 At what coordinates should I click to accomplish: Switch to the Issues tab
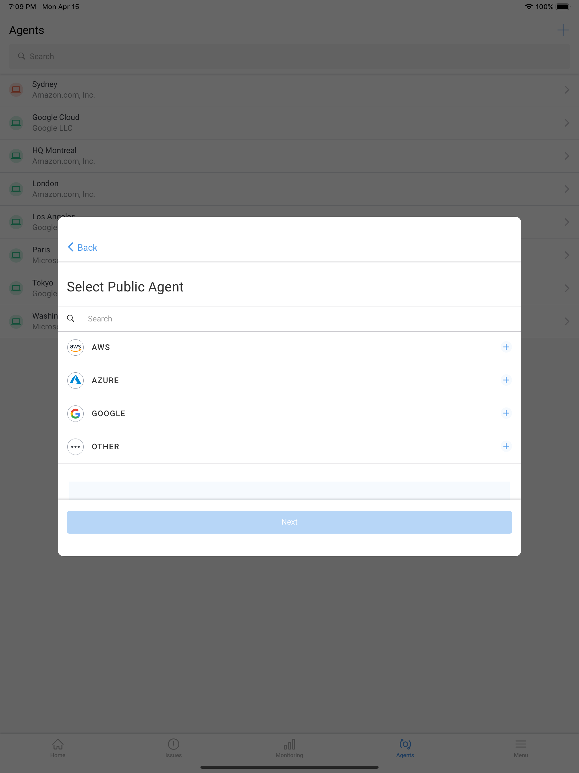pos(174,748)
